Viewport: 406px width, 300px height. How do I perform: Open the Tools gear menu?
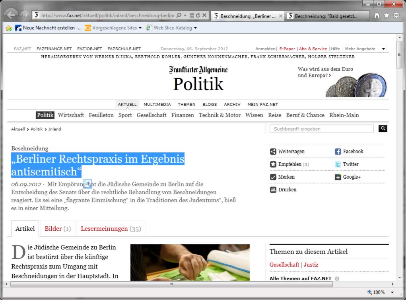396,15
